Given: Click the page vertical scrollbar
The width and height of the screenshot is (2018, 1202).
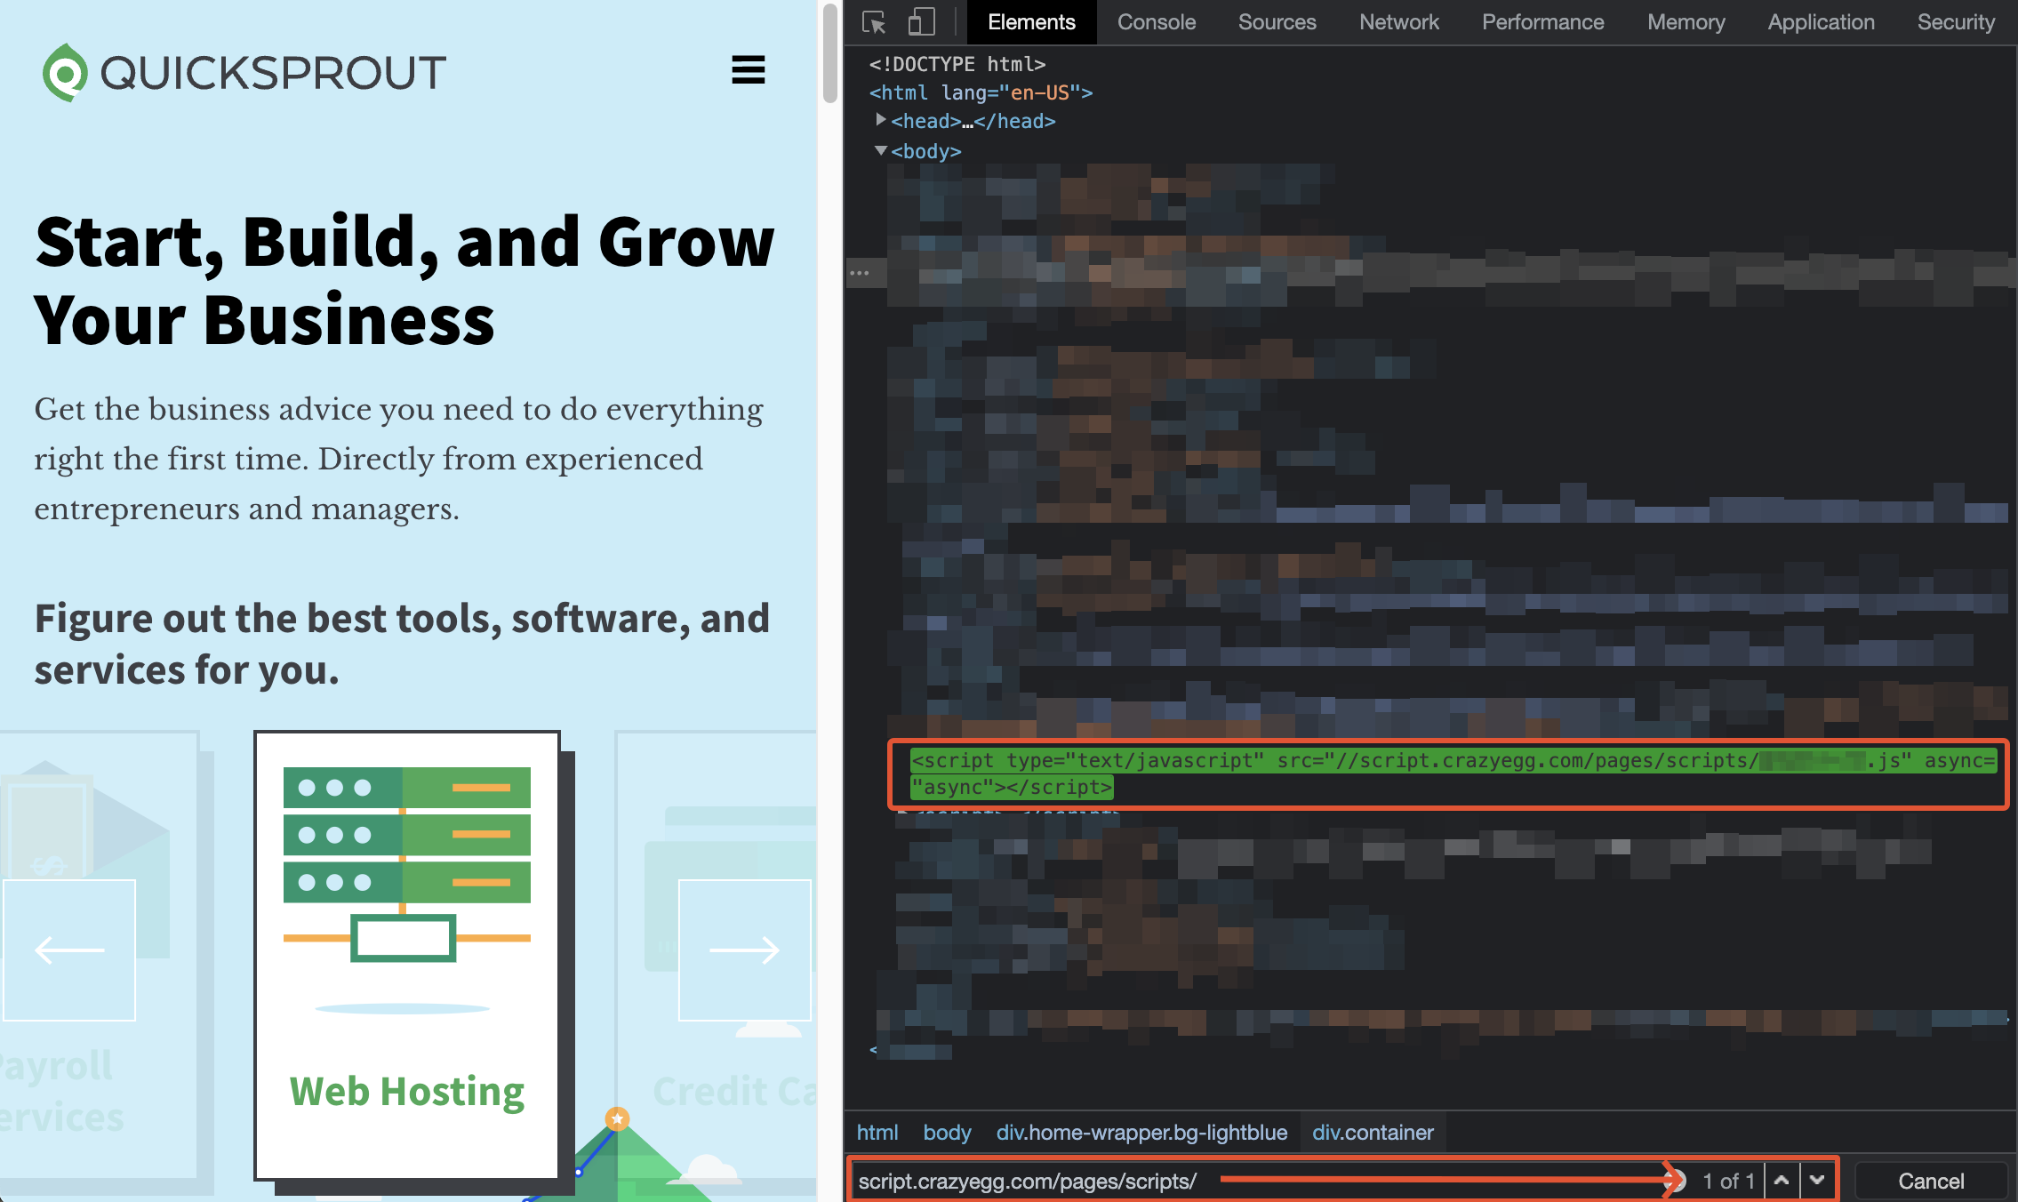Looking at the screenshot, I should tap(830, 53).
